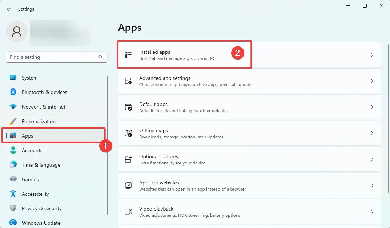Select Accounts in sidebar
The image size is (390, 228).
pos(32,150)
